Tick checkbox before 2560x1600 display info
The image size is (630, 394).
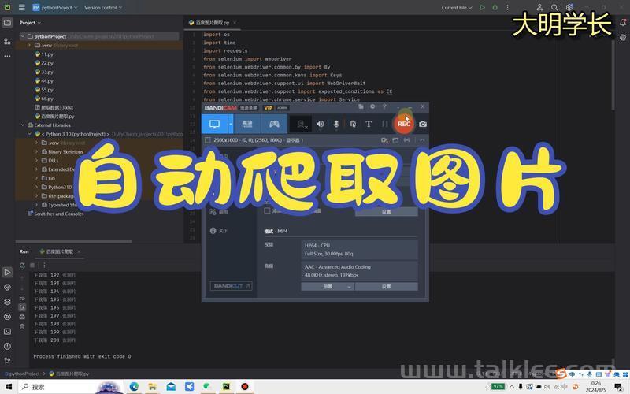(208, 140)
